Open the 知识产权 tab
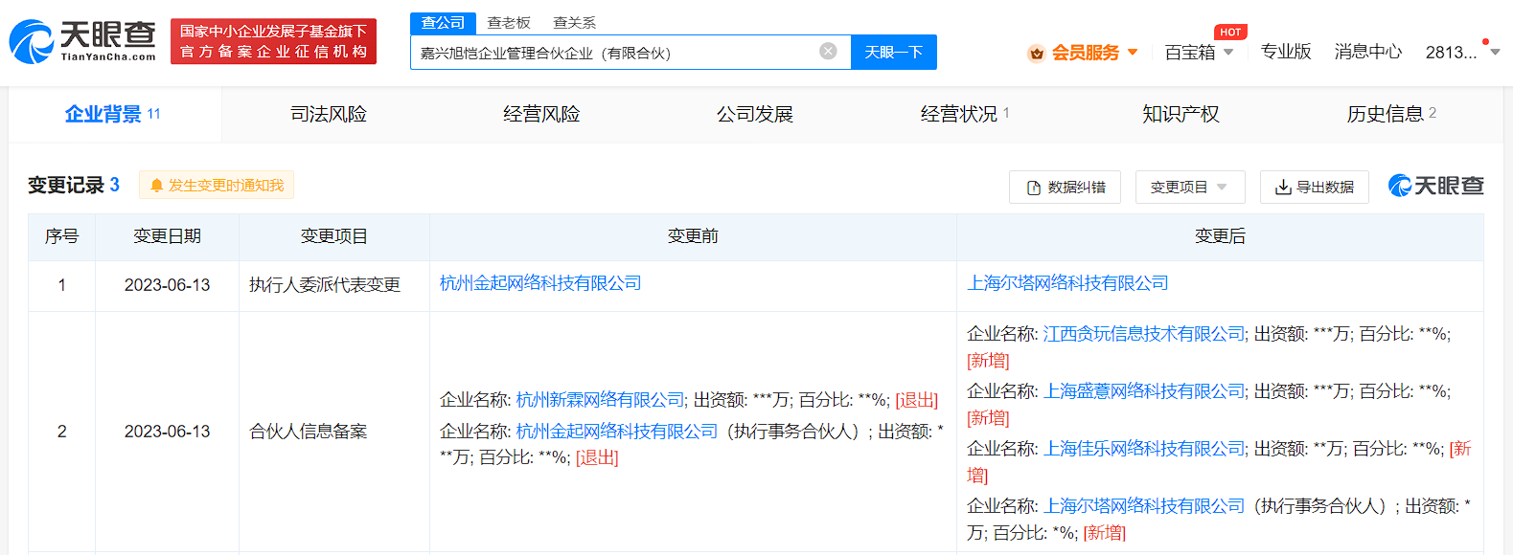 1181,115
